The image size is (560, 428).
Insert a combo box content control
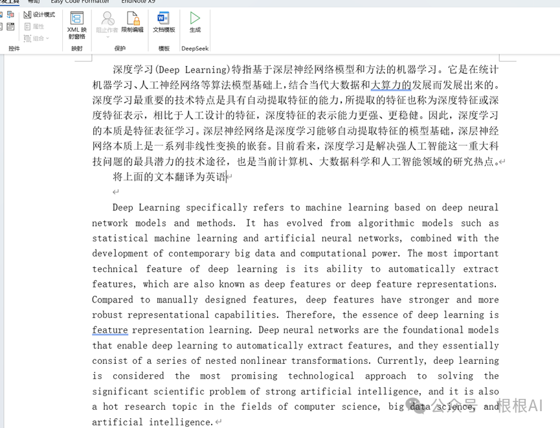[x=1, y=27]
